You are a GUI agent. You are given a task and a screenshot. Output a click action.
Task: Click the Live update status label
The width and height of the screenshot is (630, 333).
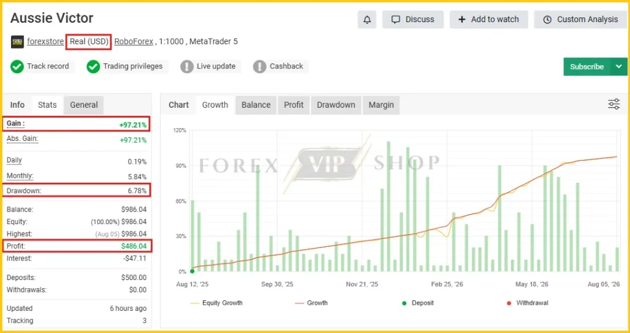pyautogui.click(x=216, y=66)
